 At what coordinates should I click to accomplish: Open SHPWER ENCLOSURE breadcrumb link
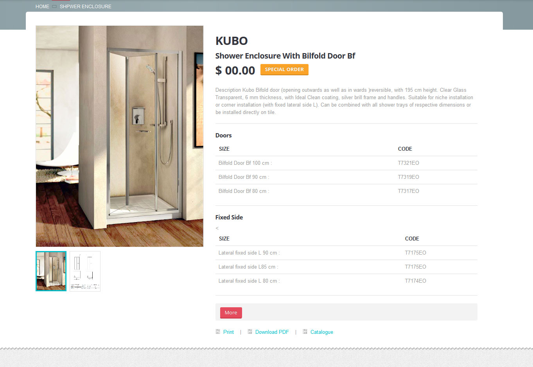pyautogui.click(x=86, y=7)
